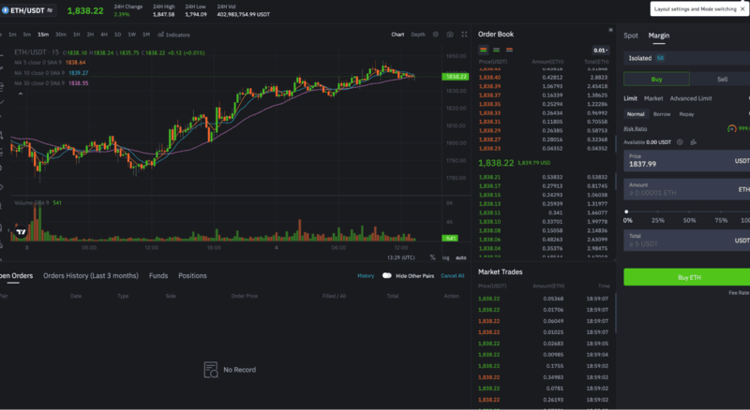The height and width of the screenshot is (410, 750).
Task: Toggle log scale on chart
Action: (446, 257)
